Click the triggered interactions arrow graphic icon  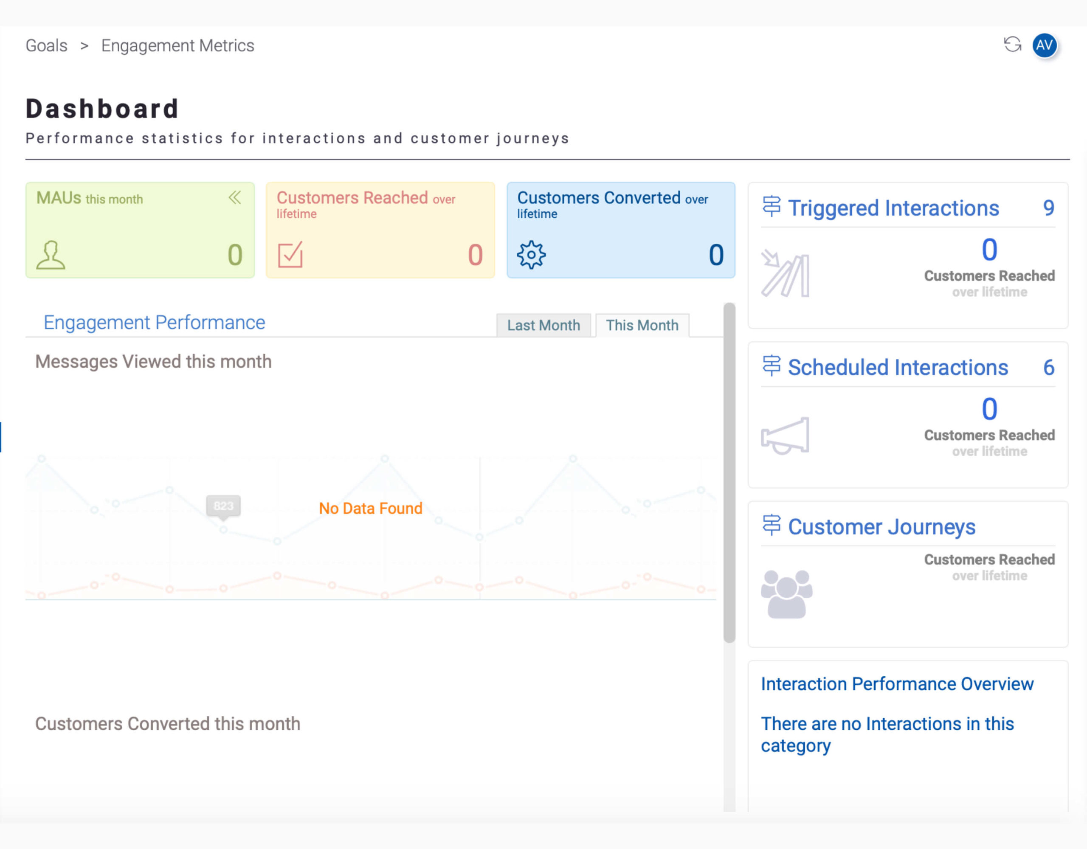[786, 273]
